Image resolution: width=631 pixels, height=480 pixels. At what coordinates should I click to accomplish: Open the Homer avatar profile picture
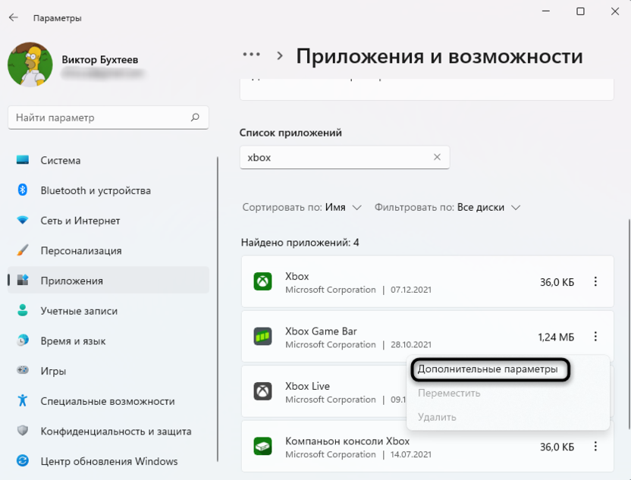point(30,64)
